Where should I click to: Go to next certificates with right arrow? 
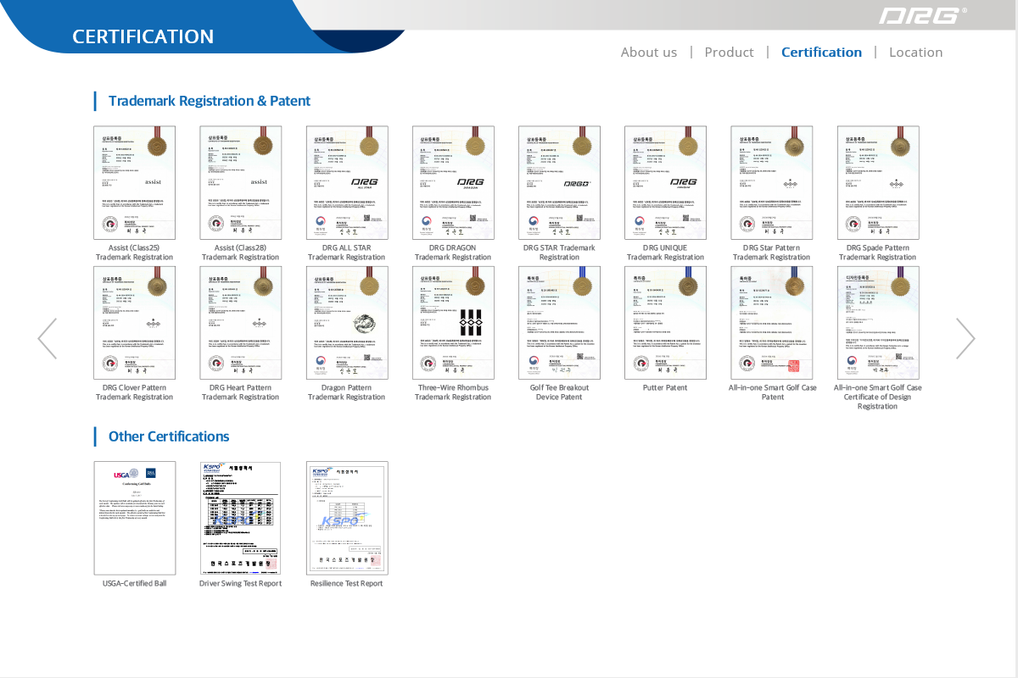pos(965,338)
